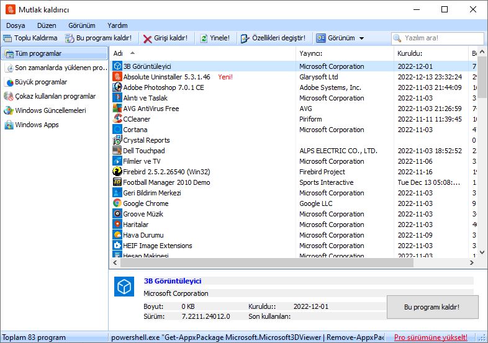
Task: Click the red X Girişi kaldır icon
Action: click(x=147, y=38)
